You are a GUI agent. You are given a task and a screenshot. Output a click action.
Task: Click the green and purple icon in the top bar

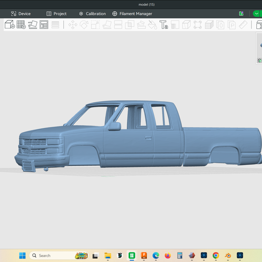coord(241,14)
